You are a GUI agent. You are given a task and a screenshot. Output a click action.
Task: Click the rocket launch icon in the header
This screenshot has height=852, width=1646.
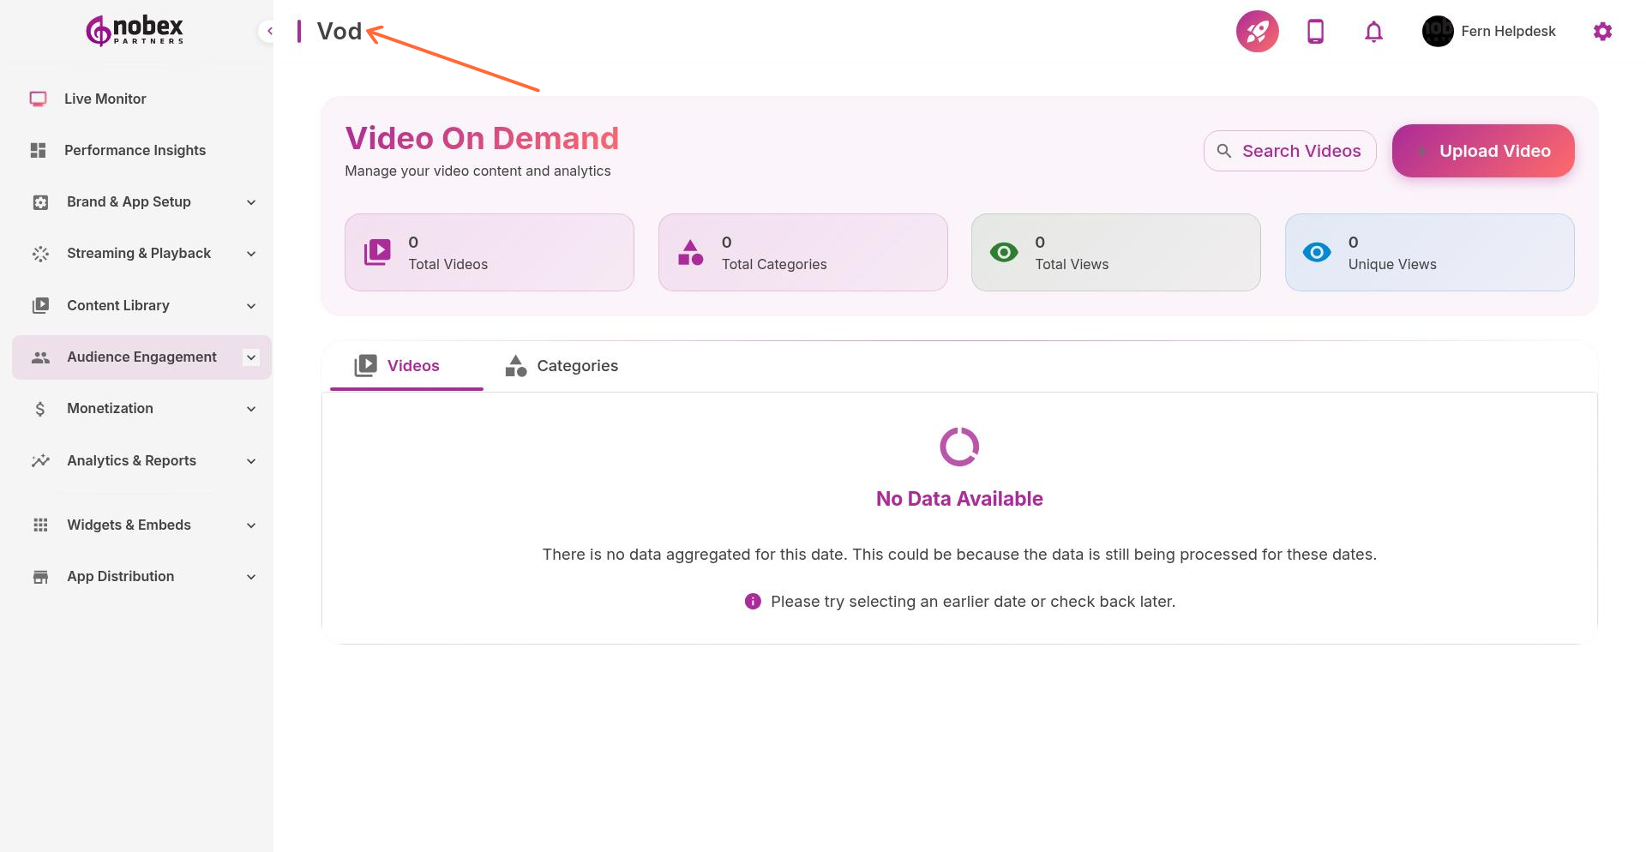[x=1256, y=31]
